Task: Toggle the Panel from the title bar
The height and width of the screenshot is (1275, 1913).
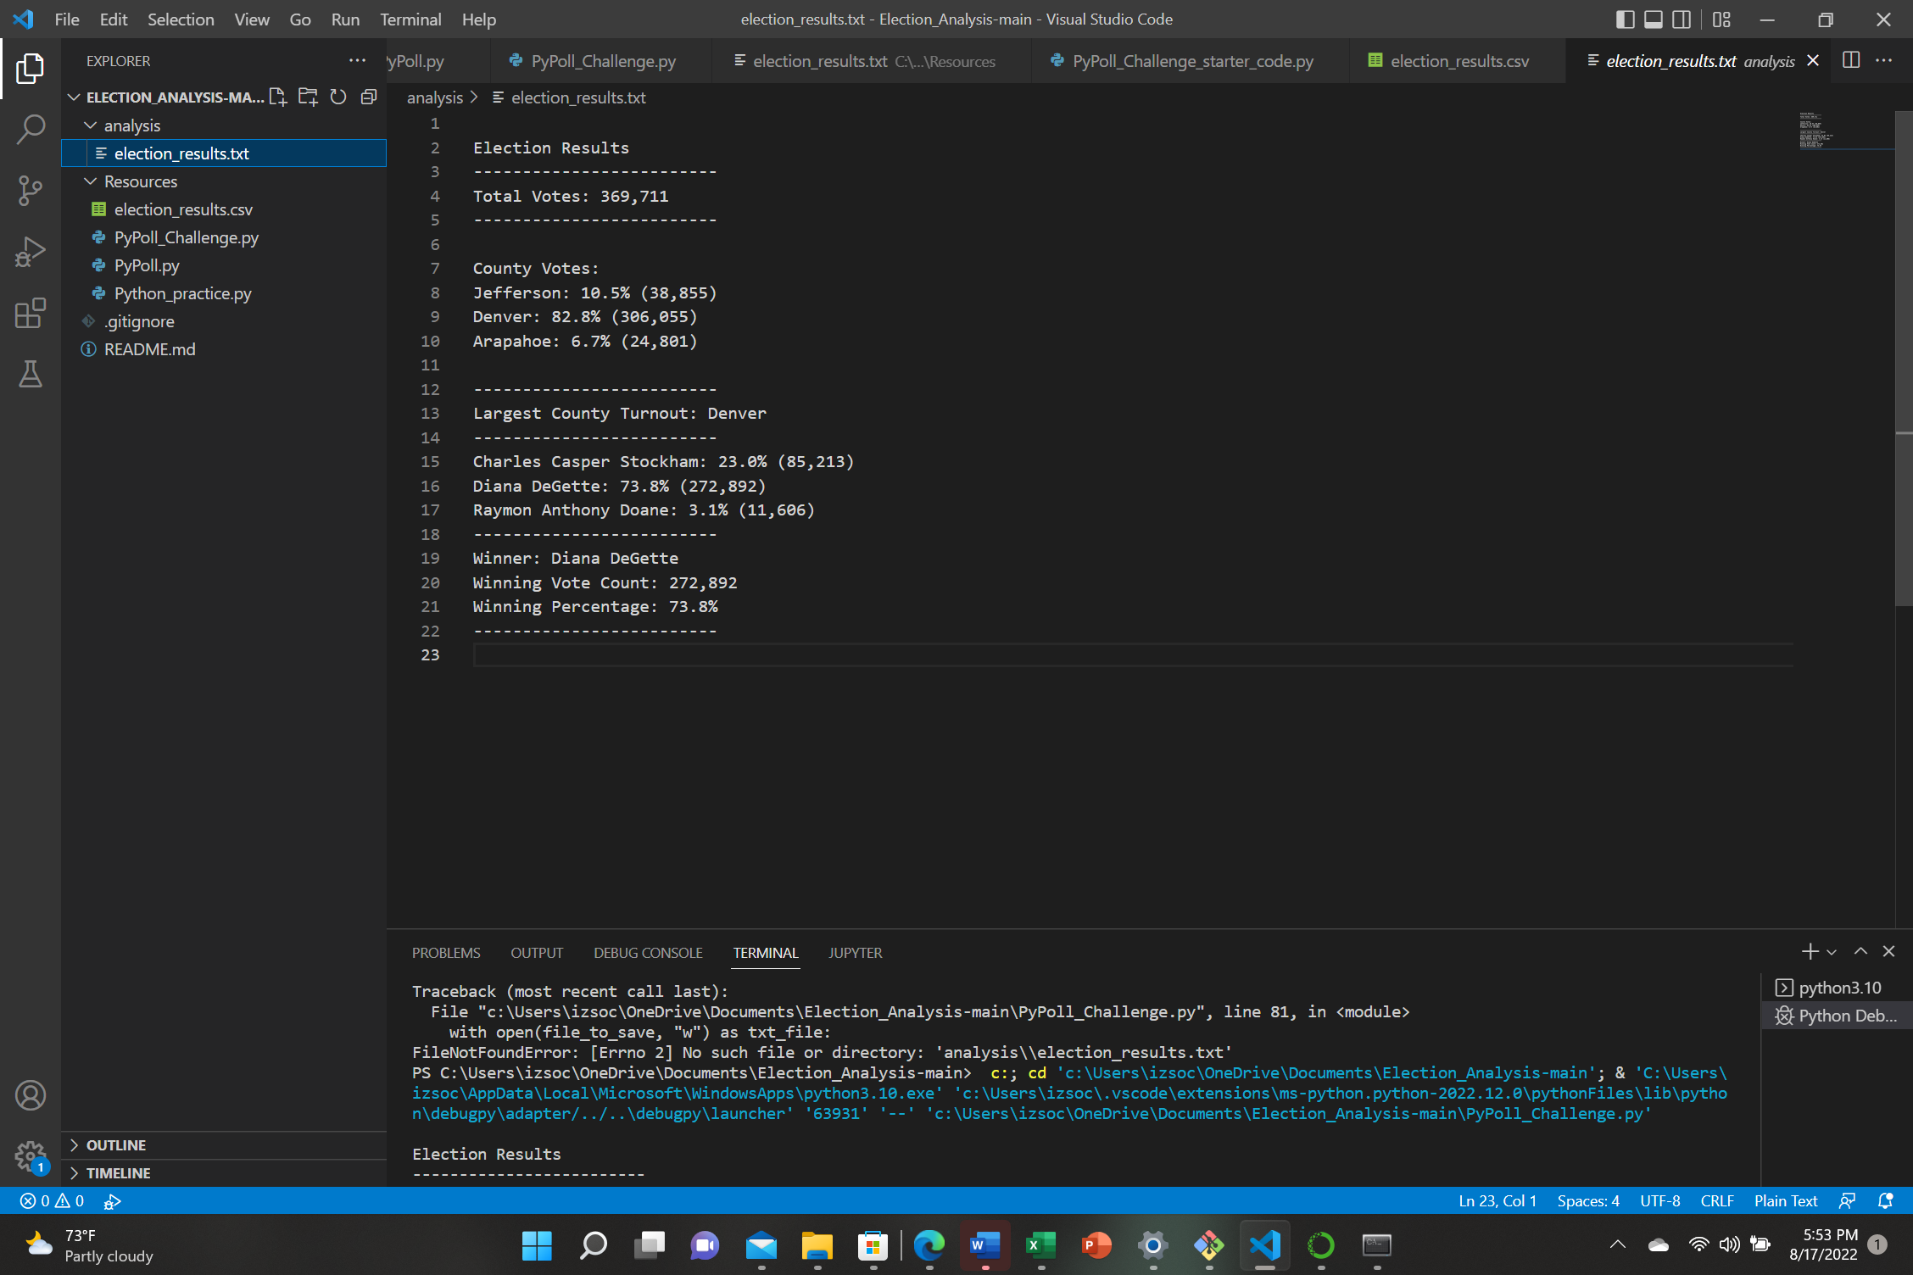Action: [1652, 19]
